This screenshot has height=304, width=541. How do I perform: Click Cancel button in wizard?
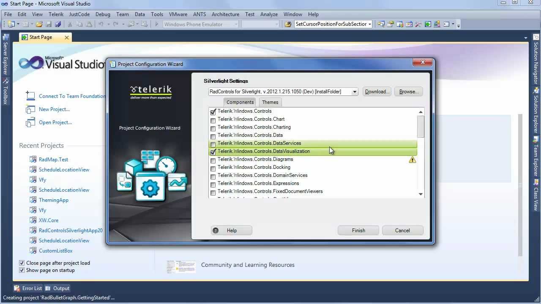(402, 231)
